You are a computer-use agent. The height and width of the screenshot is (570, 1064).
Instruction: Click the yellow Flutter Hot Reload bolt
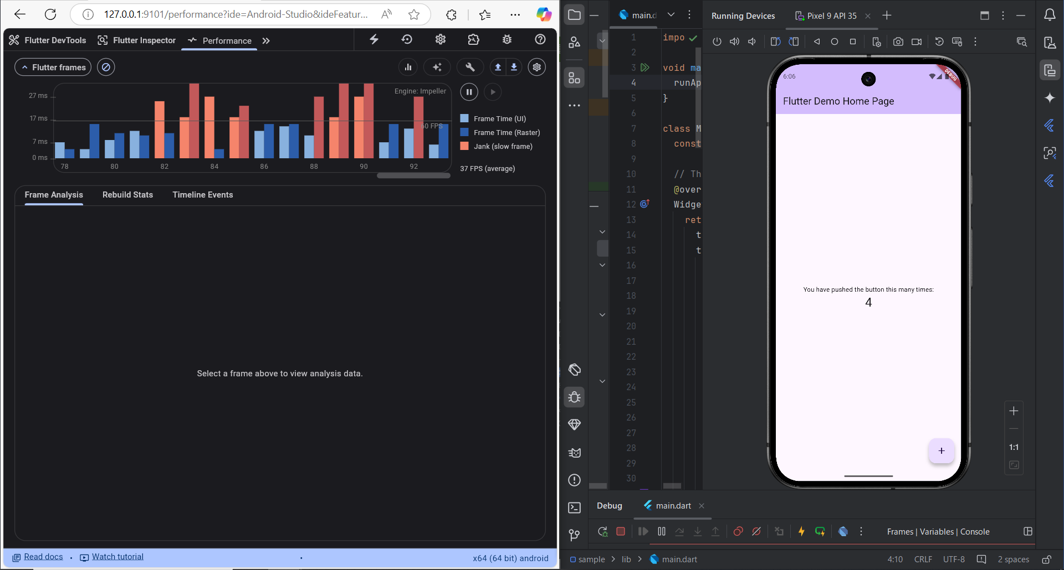click(801, 531)
